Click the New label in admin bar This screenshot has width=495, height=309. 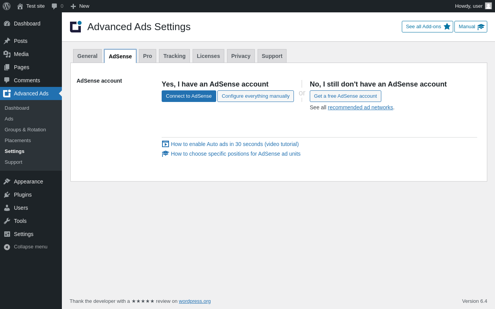click(x=84, y=6)
